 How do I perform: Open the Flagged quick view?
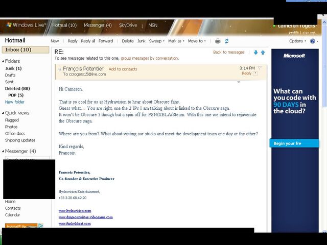pyautogui.click(x=12, y=120)
